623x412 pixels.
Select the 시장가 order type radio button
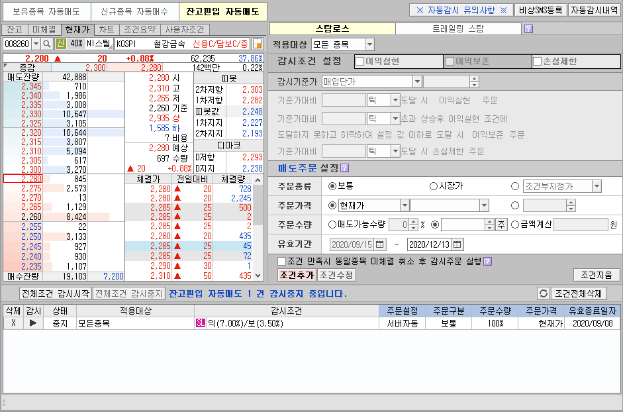pos(434,186)
